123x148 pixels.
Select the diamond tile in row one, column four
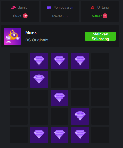pos(80,61)
